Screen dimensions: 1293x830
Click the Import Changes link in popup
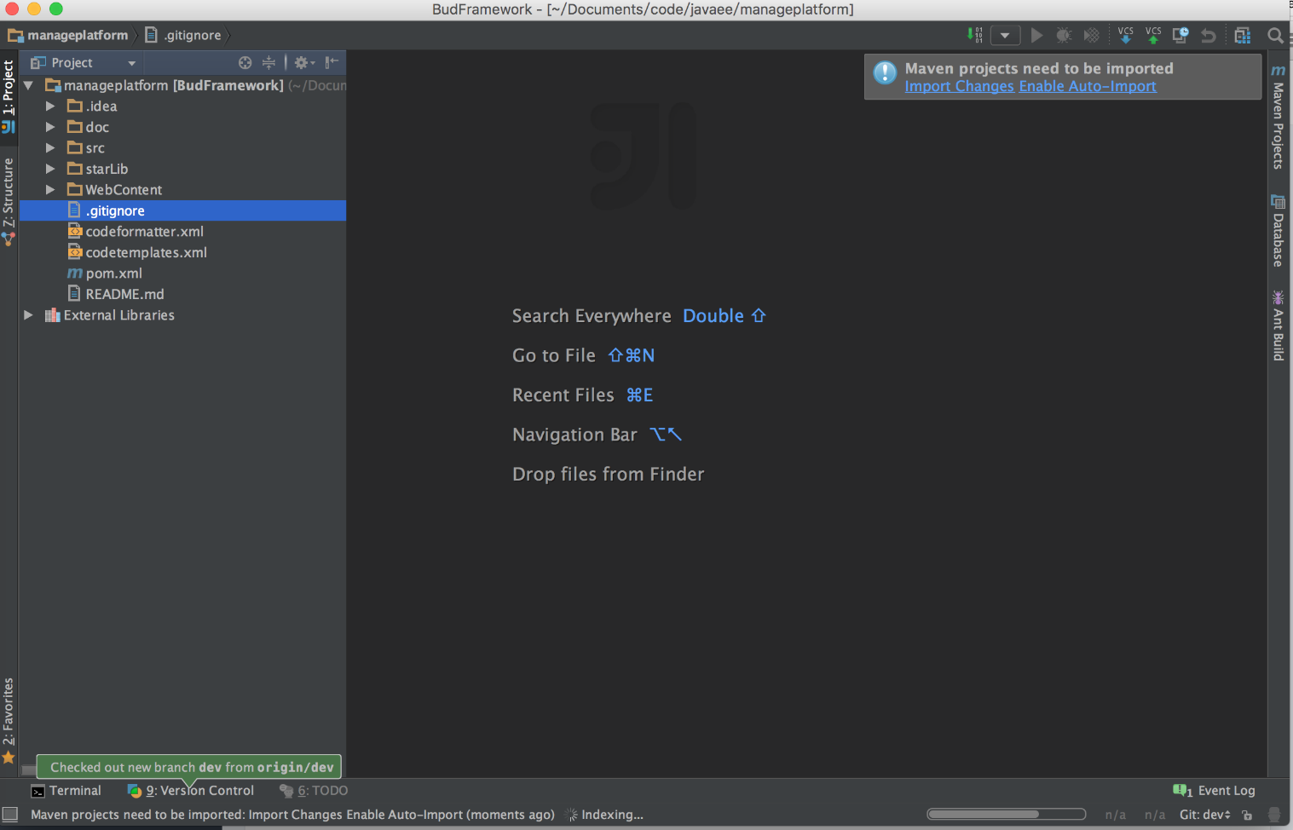(959, 86)
